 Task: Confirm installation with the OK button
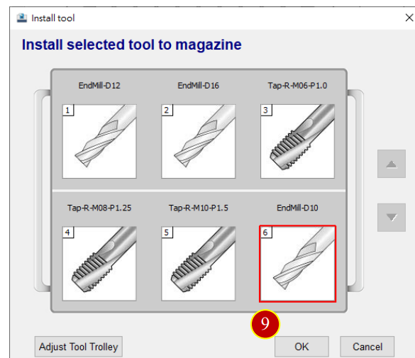[x=301, y=347]
